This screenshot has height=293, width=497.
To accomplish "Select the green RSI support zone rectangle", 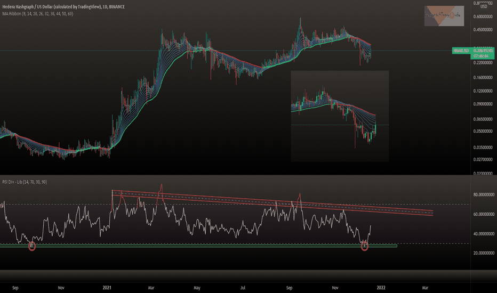I will tap(198, 246).
